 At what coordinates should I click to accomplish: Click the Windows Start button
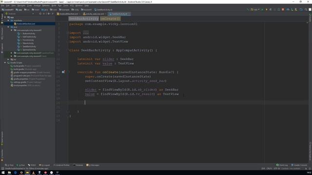(3, 173)
